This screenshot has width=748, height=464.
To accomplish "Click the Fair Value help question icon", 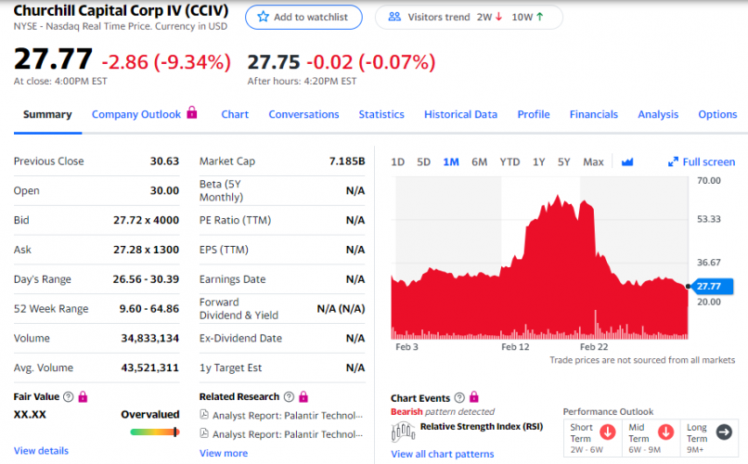I will pos(69,397).
